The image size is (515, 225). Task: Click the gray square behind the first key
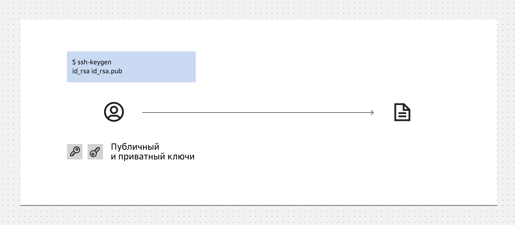(x=75, y=152)
